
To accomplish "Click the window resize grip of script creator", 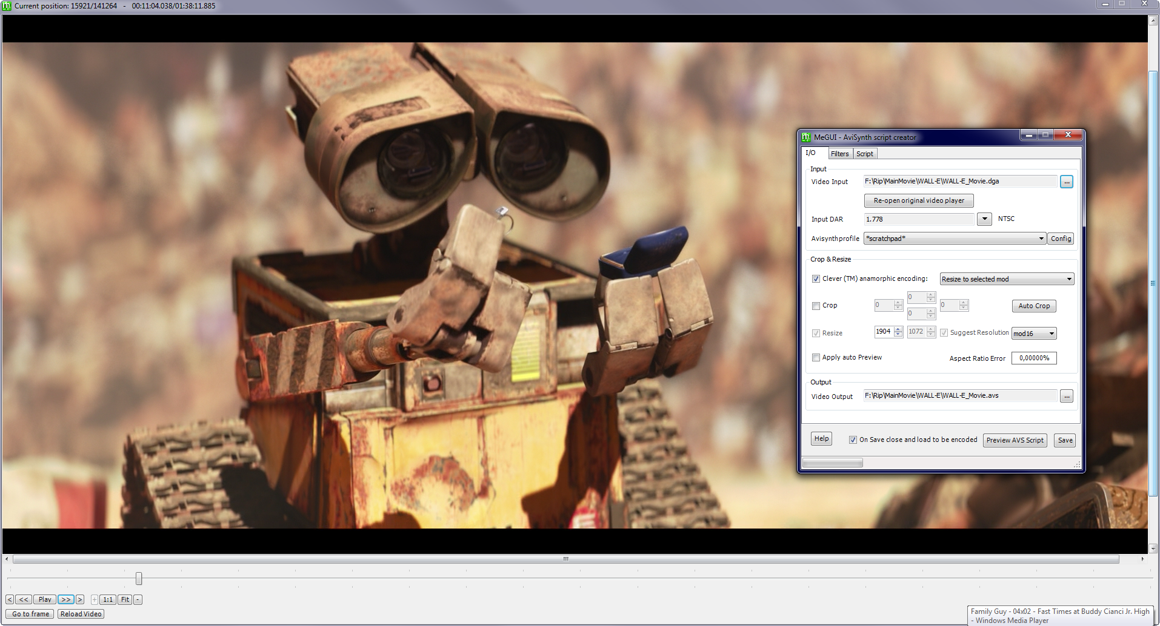I will coord(1077,465).
